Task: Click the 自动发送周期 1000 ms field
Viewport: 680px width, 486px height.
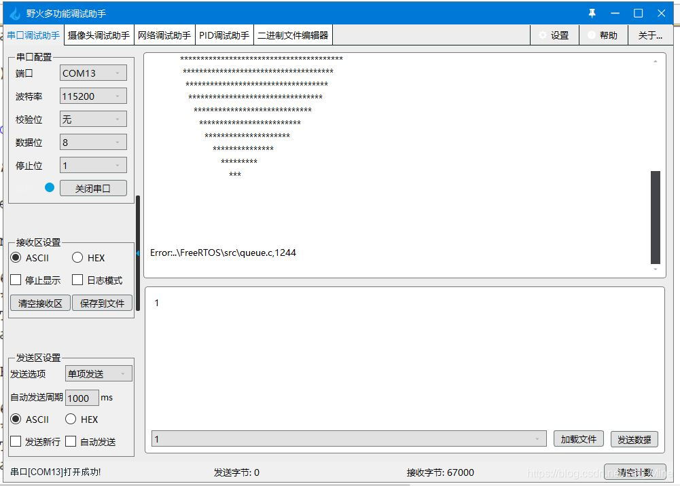Action: point(82,398)
